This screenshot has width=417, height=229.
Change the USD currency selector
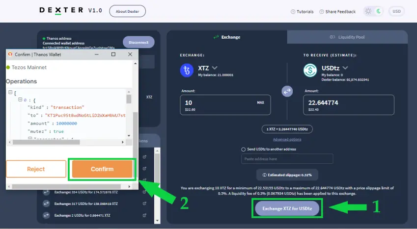click(396, 11)
